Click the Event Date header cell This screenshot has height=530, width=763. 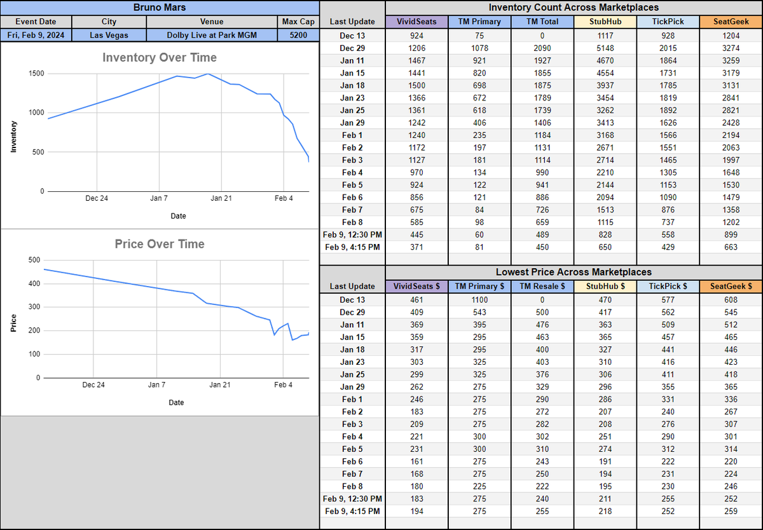[36, 22]
